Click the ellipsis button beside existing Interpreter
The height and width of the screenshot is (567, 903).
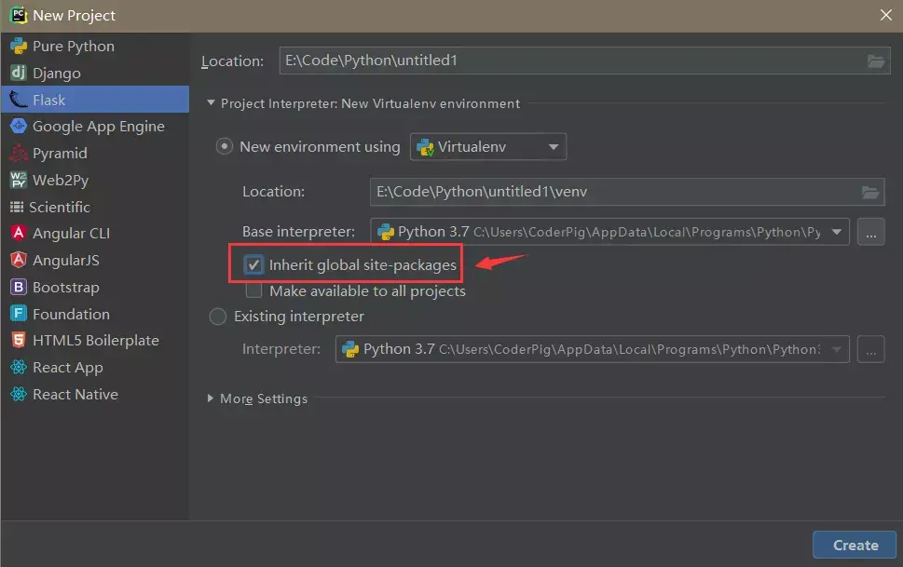click(870, 349)
